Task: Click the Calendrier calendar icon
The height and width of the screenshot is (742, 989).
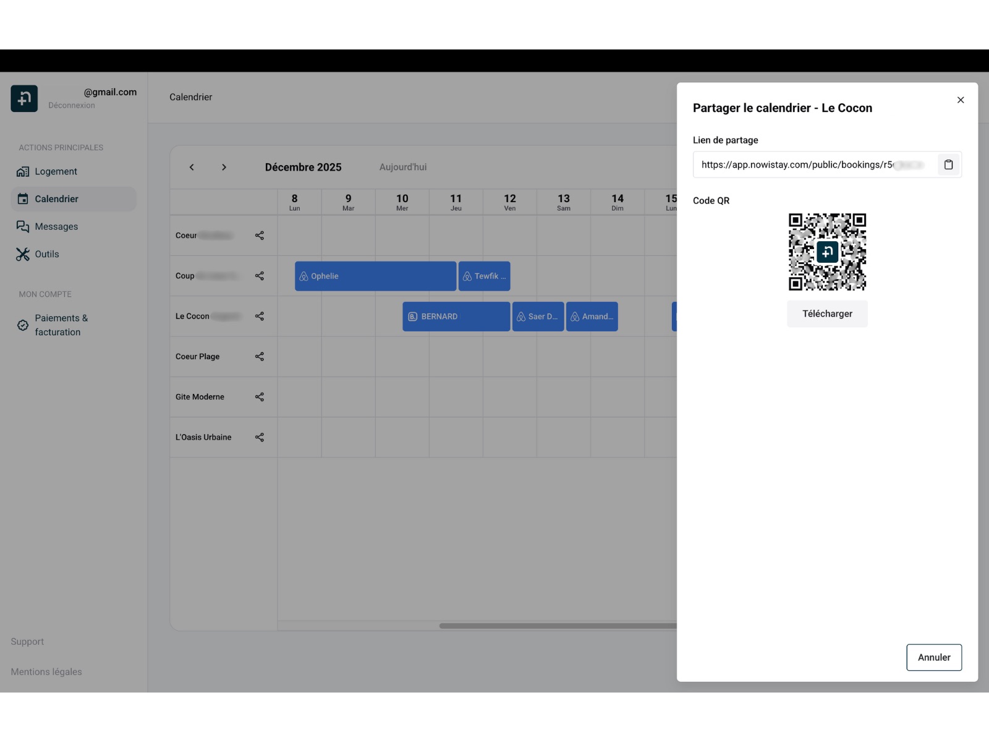Action: coord(23,199)
